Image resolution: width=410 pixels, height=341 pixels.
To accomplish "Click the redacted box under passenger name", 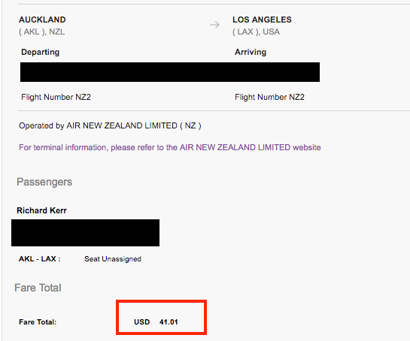I will [85, 233].
